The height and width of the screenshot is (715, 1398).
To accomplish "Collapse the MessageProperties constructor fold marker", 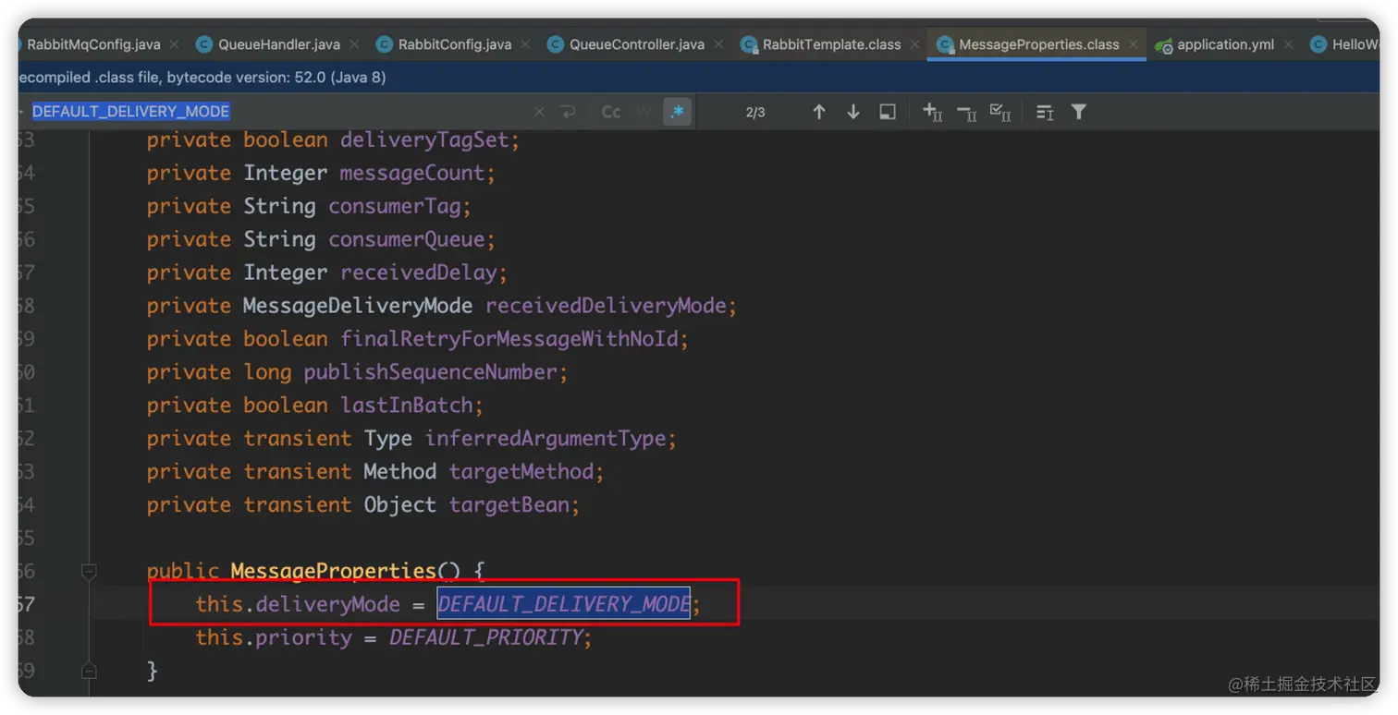I will 89,572.
